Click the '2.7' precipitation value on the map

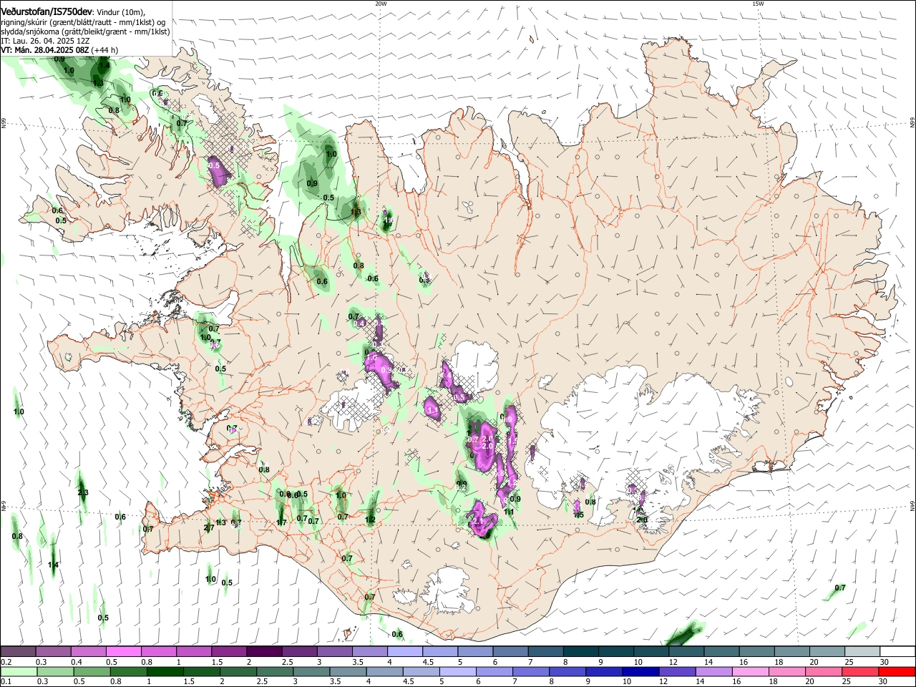208,527
